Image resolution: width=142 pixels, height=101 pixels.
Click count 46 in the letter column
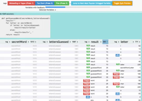click(x=139, y=62)
